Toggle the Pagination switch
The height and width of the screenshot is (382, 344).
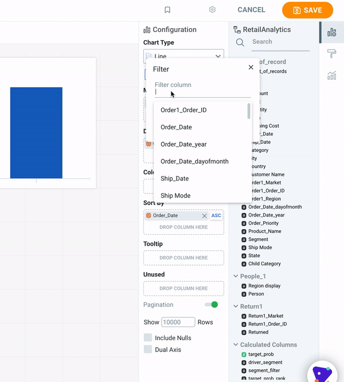pyautogui.click(x=212, y=305)
